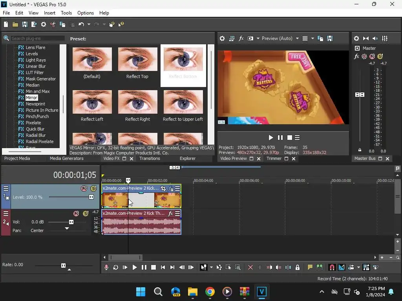
Task: Open the Insert menu
Action: pyautogui.click(x=49, y=13)
